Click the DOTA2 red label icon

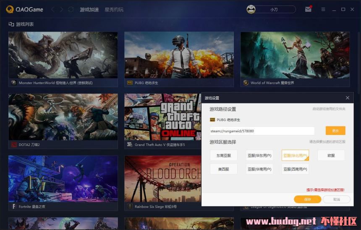(x=14, y=145)
